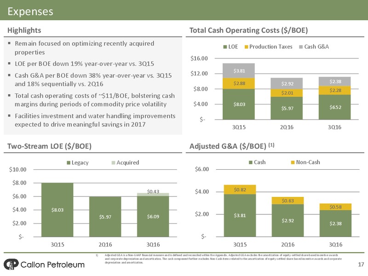Click $2.92 gray segment in Total Cash Costs chart
Viewport: 368px width, 276px height.
pos(287,84)
